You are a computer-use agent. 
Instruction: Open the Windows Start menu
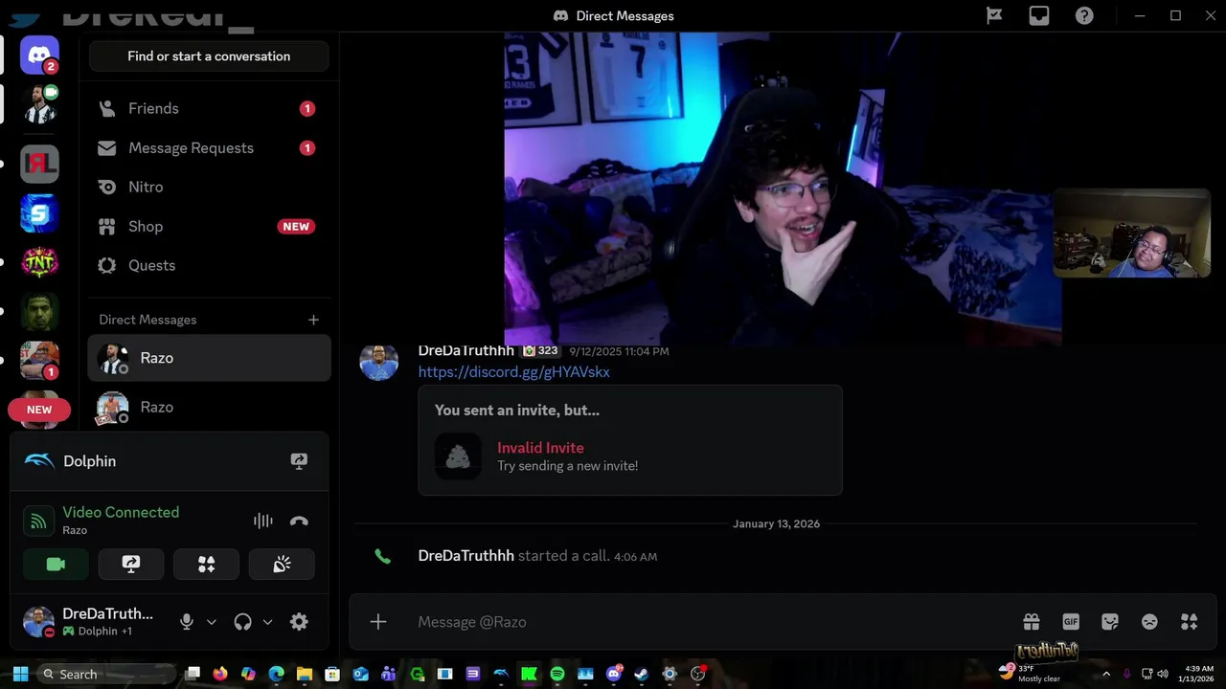click(20, 674)
